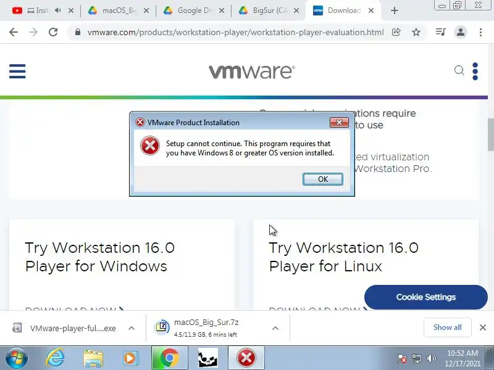494x370 pixels.
Task: Reload the current page
Action: coord(53,32)
